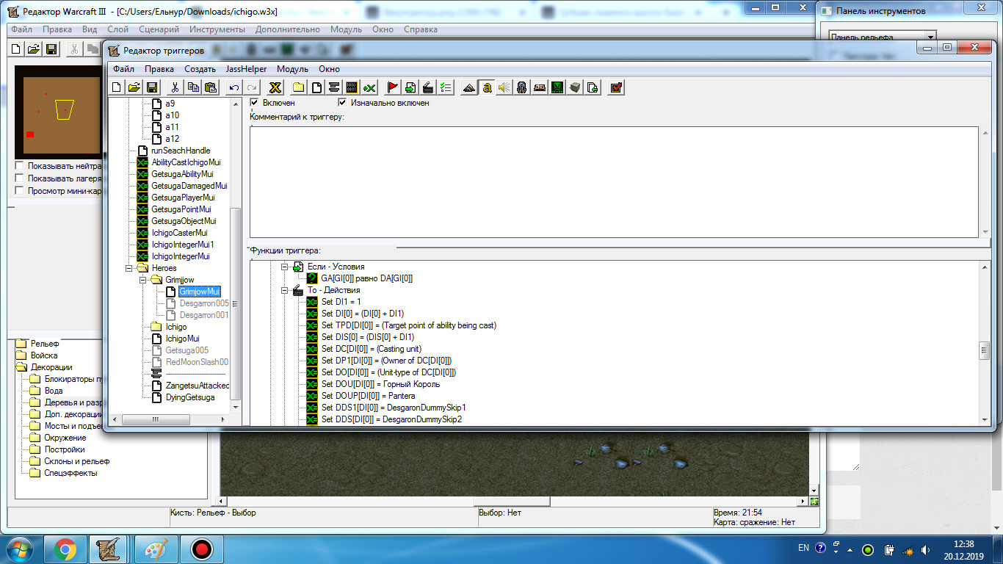This screenshot has height=564, width=1003.
Task: Click the Windows Start button
Action: [20, 549]
